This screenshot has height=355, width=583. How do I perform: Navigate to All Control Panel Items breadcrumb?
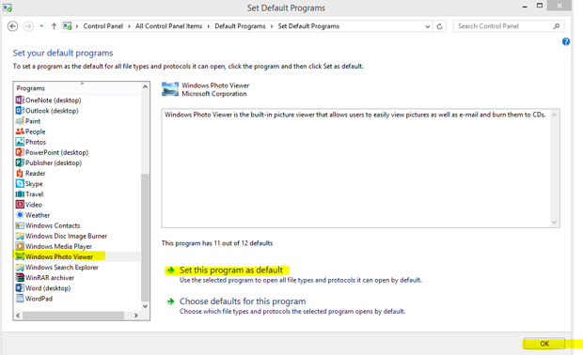coord(169,26)
